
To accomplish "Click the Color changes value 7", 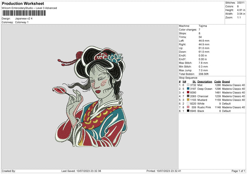I will (199, 30).
